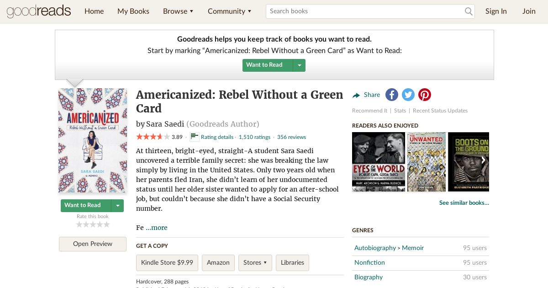Screen dimensions: 548x288
Task: Expand description with the more link
Action: pyautogui.click(x=157, y=228)
